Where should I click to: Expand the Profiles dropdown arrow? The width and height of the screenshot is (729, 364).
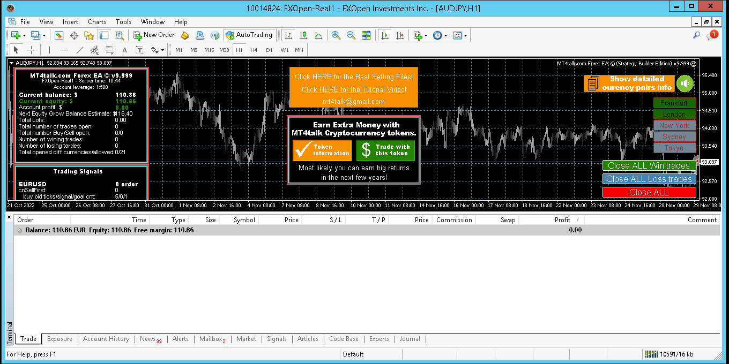click(44, 35)
